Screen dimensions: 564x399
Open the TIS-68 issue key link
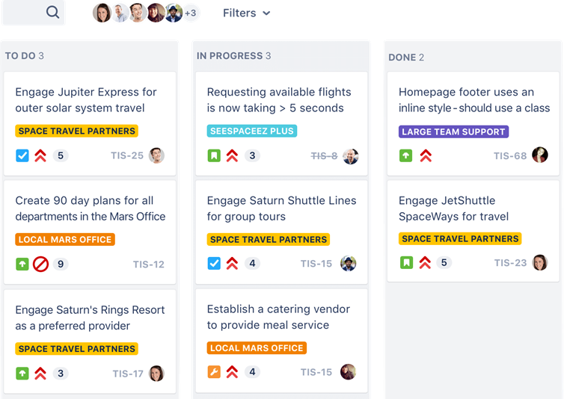510,155
